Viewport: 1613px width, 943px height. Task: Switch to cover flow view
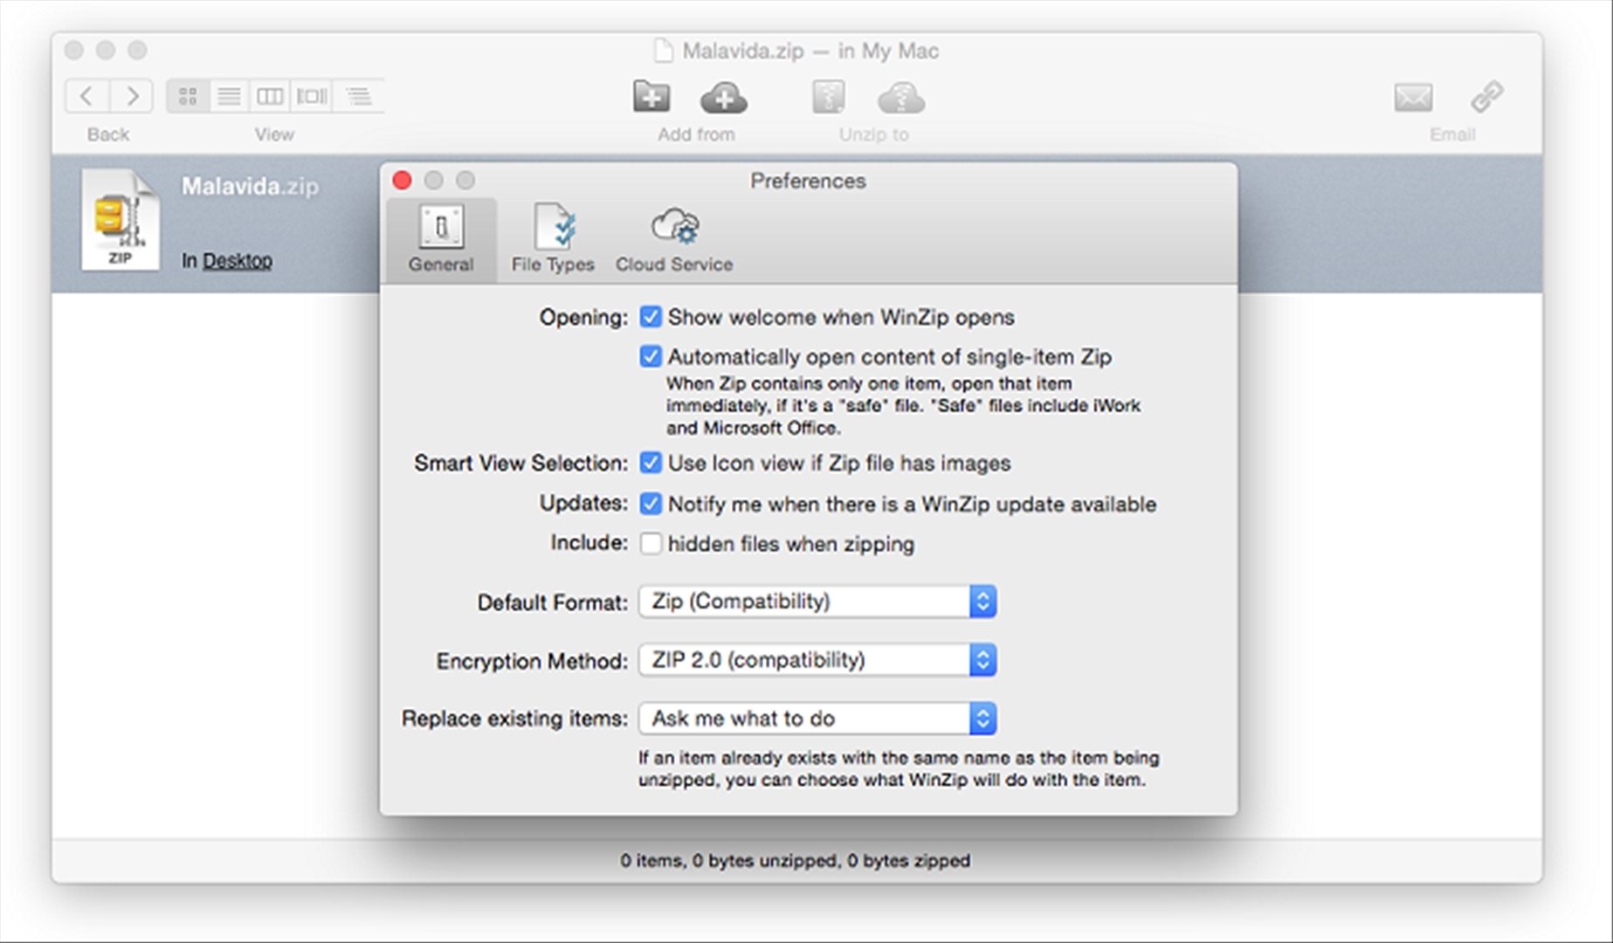[x=313, y=95]
